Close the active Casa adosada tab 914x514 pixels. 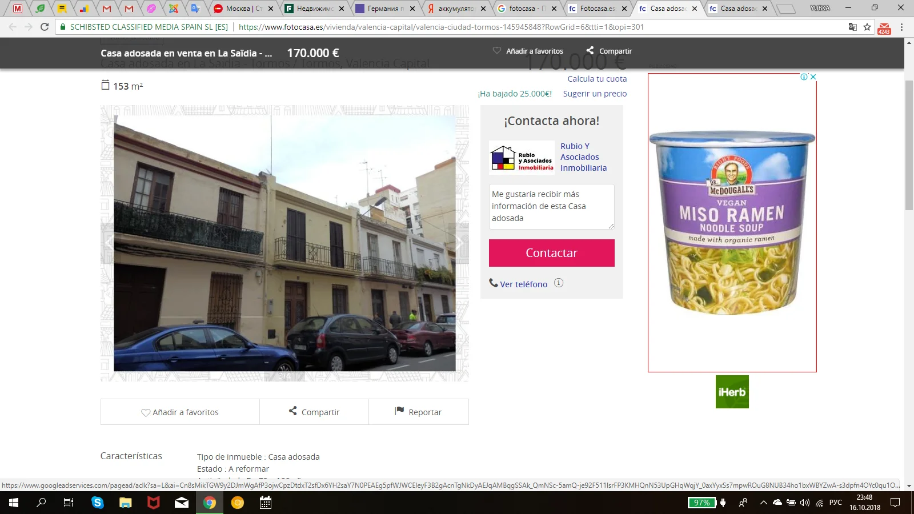(695, 9)
